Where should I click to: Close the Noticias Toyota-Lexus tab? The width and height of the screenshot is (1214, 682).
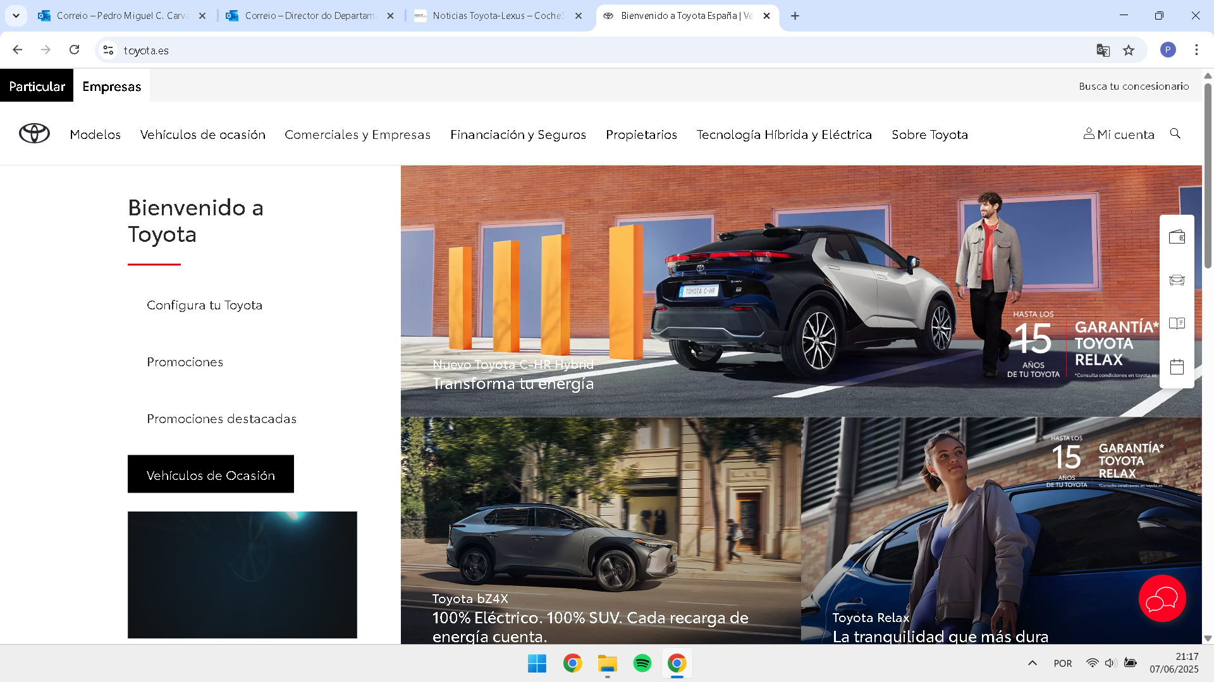point(579,16)
